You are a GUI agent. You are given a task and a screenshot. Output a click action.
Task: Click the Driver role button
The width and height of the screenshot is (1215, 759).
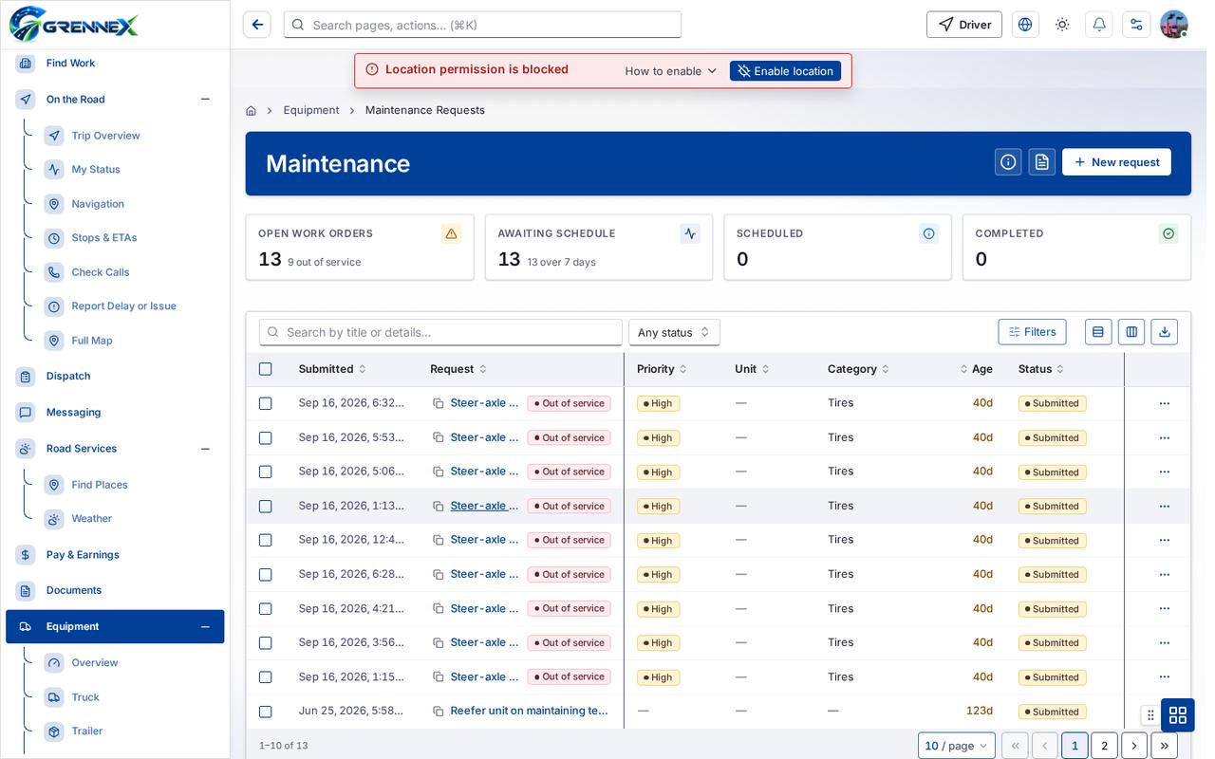pos(964,25)
